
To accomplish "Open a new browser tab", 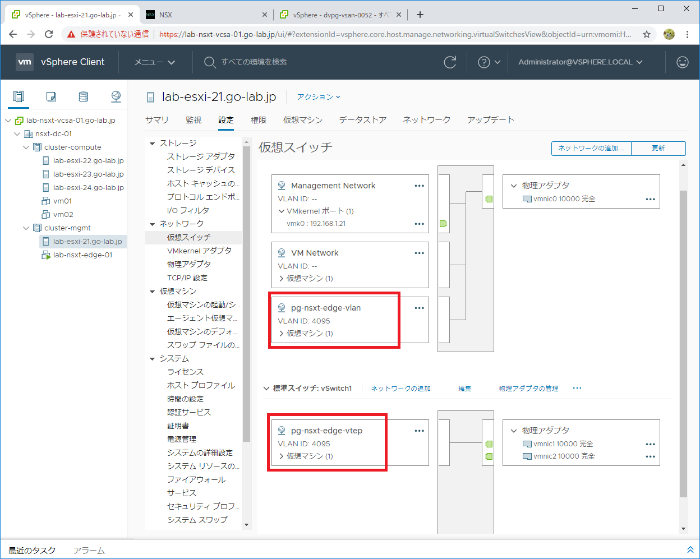I will point(420,15).
